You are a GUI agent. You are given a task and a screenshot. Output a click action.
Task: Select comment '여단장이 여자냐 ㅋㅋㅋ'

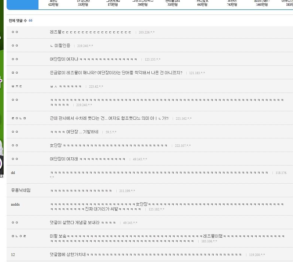(93, 59)
